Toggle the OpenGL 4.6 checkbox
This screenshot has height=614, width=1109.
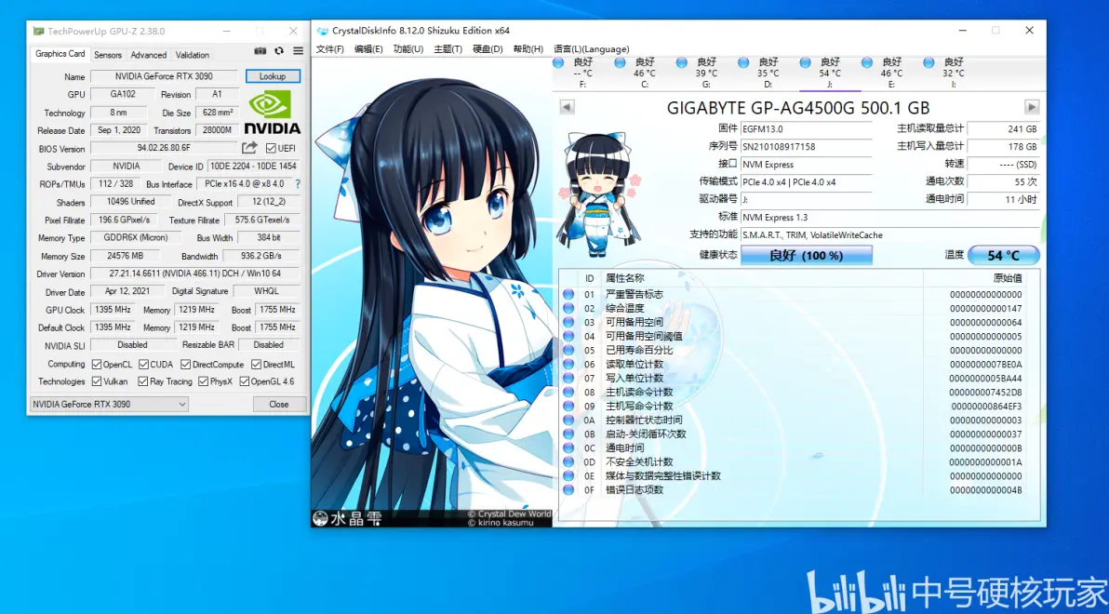pos(244,381)
